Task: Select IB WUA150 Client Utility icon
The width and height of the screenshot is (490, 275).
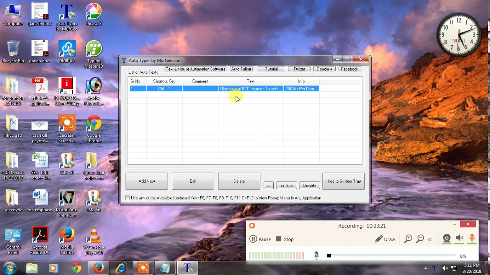Action: pos(67,92)
